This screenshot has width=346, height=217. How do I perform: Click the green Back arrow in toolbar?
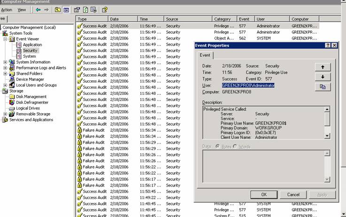pyautogui.click(x=38, y=9)
